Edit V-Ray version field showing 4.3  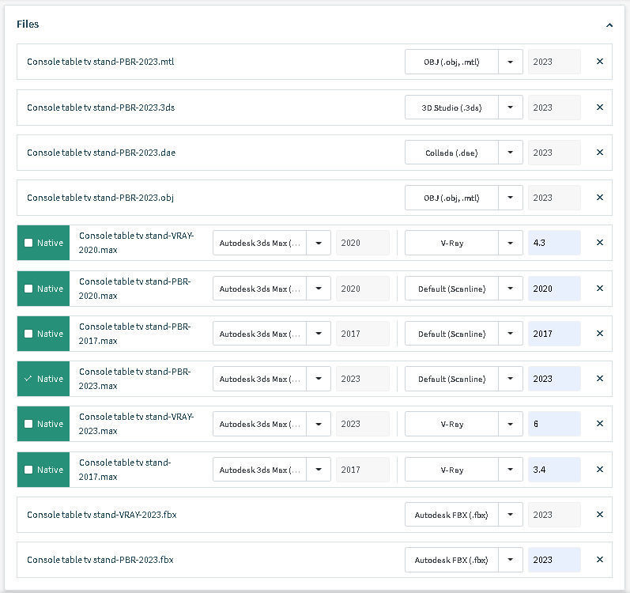pyautogui.click(x=554, y=243)
